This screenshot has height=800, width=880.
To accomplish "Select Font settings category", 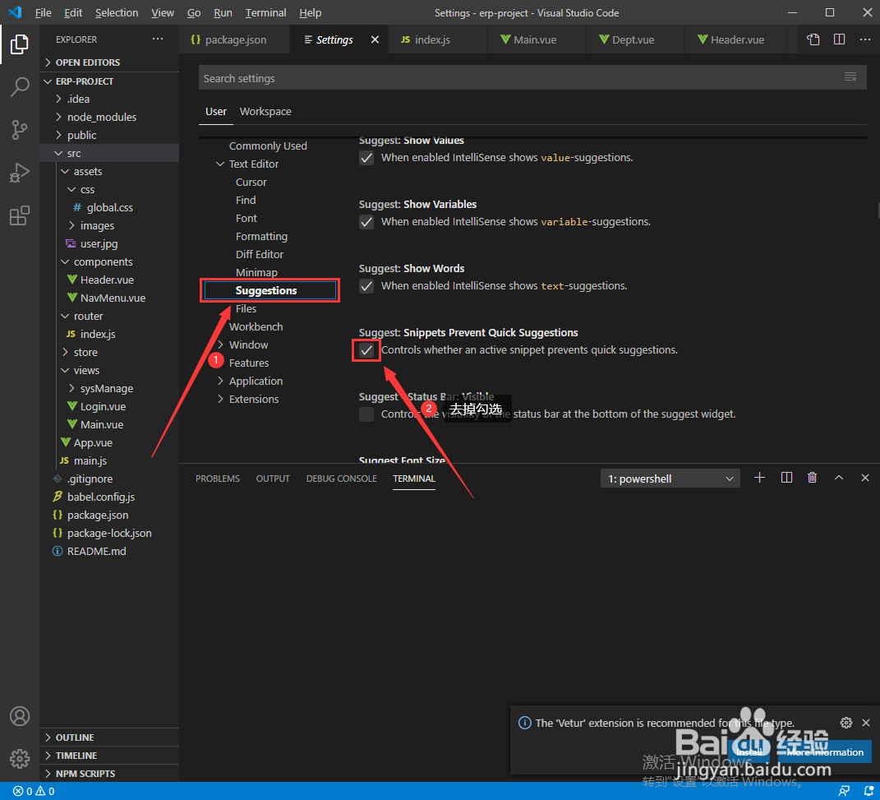I will [x=246, y=219].
